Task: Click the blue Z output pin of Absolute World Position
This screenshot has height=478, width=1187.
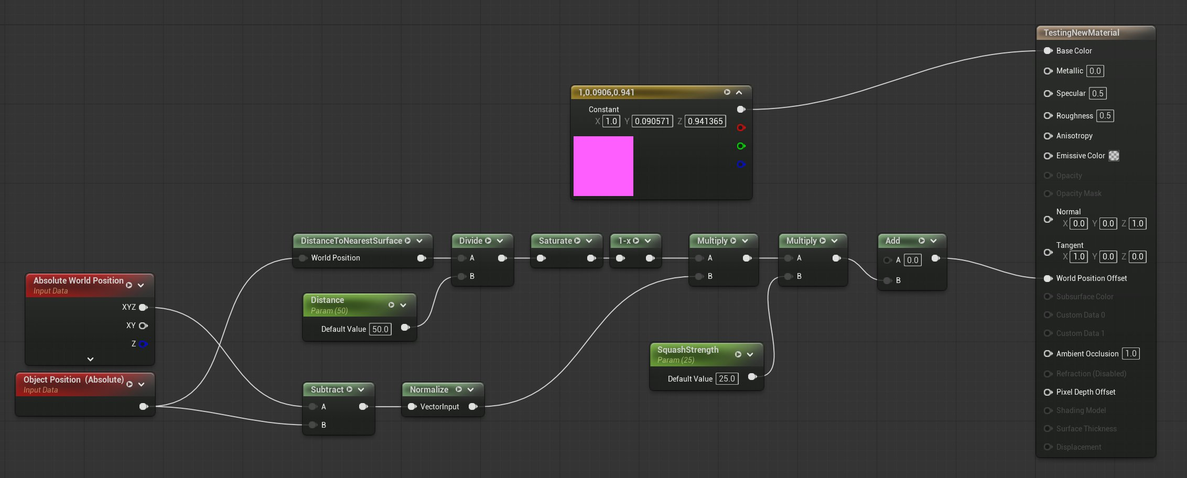Action: tap(143, 344)
